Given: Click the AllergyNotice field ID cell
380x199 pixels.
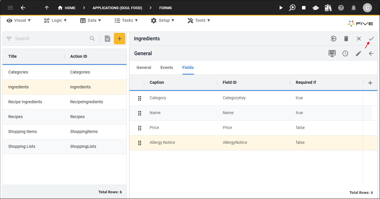Looking at the screenshot, I should [x=235, y=142].
